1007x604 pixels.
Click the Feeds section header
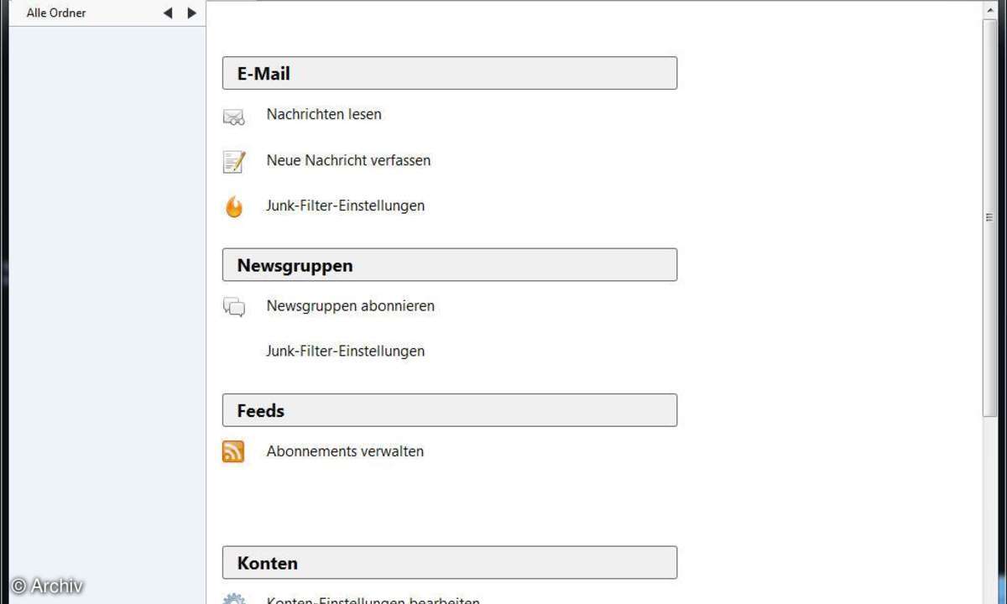[x=450, y=410]
